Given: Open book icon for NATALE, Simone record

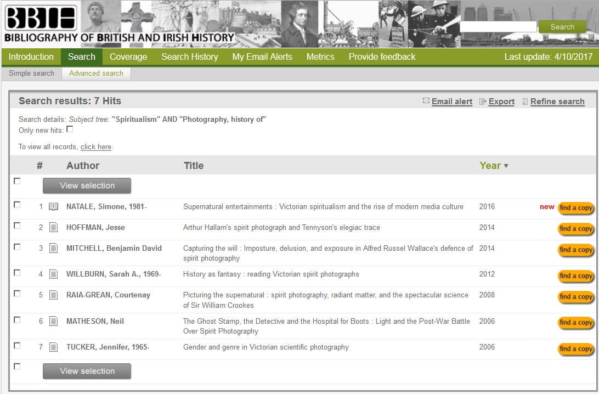Looking at the screenshot, I should tap(53, 207).
